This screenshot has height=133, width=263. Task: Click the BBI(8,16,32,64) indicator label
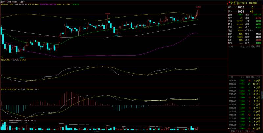(x=63, y=4)
